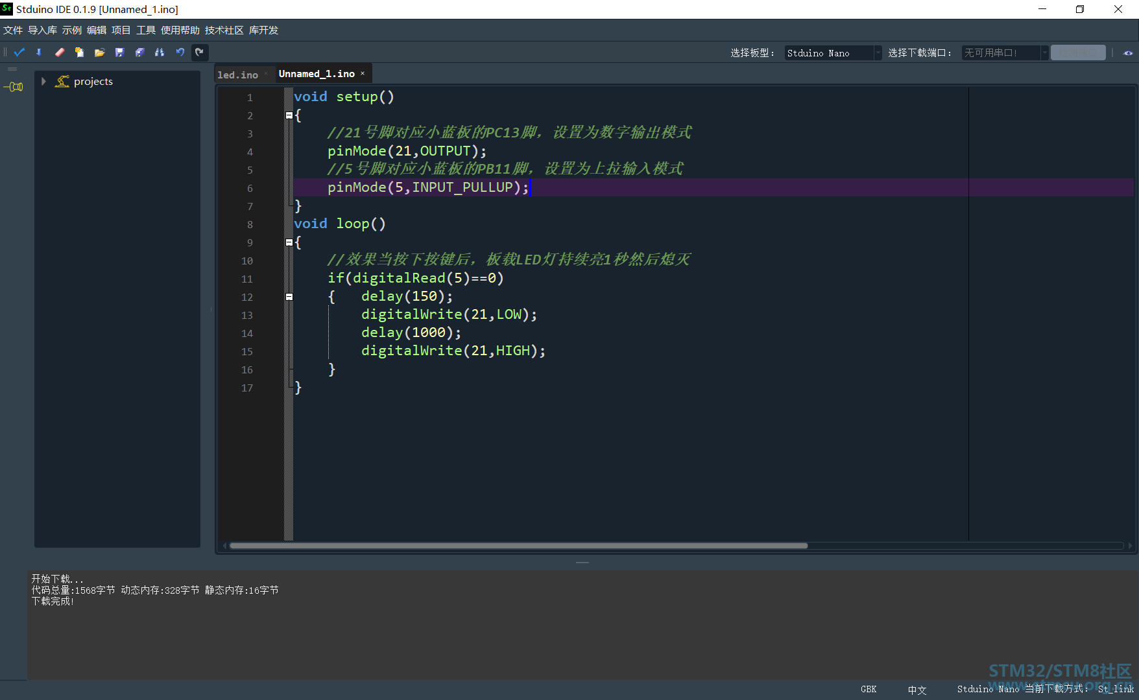Open the Stduino Nano board dropdown
Viewport: 1139px width, 700px height.
click(833, 53)
